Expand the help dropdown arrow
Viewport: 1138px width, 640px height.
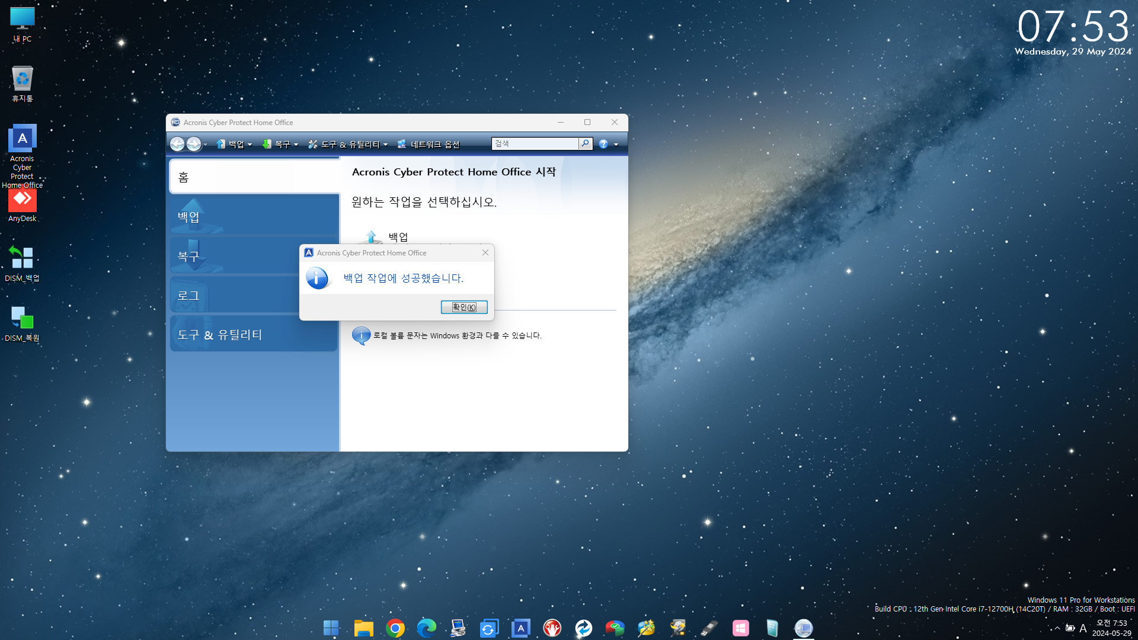pyautogui.click(x=616, y=145)
